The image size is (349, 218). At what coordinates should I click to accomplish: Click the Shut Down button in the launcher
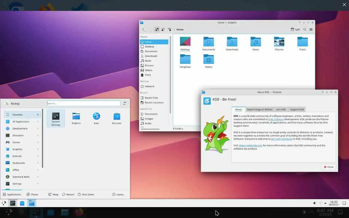[86, 194]
